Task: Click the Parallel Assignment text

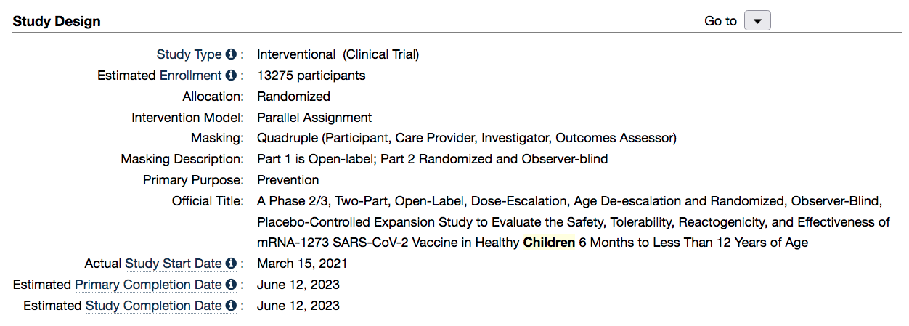Action: (314, 118)
